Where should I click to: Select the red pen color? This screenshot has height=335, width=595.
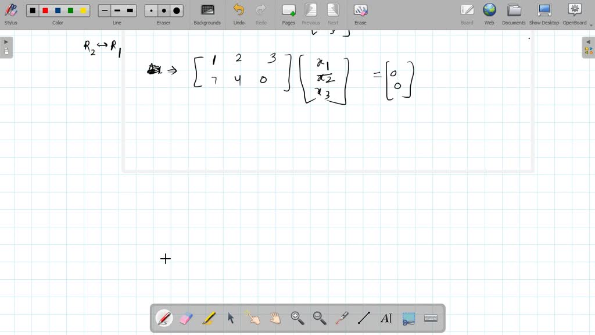tap(44, 10)
